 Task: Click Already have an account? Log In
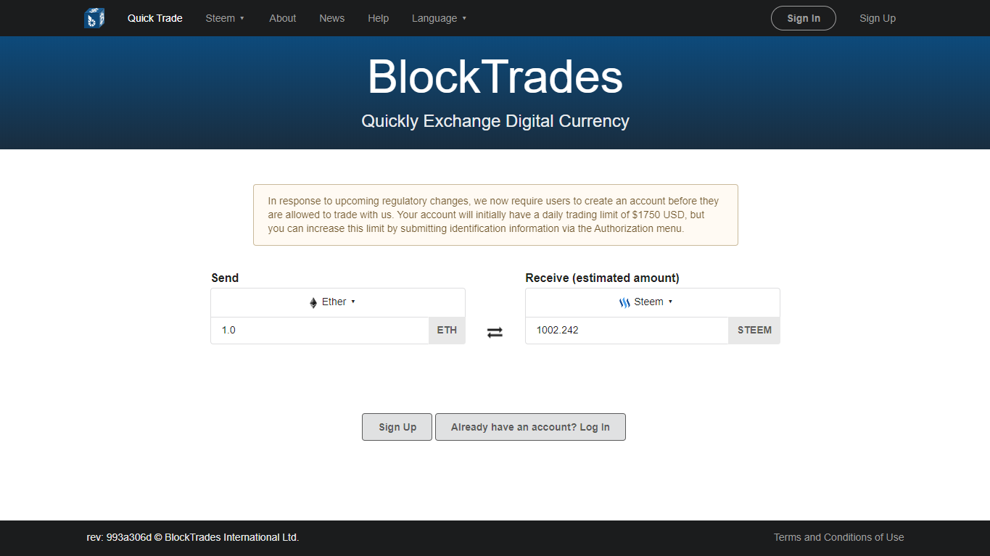[530, 427]
